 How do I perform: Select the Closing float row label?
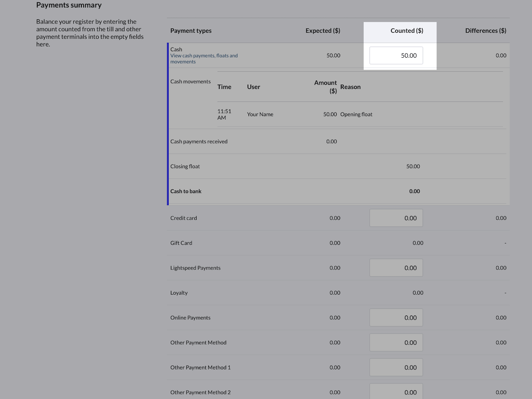(185, 166)
